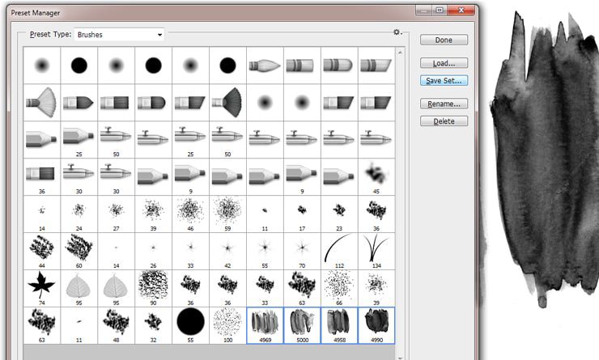This screenshot has height=360, width=599.
Task: Select the blurry smudge brush 45
Action: (376, 177)
